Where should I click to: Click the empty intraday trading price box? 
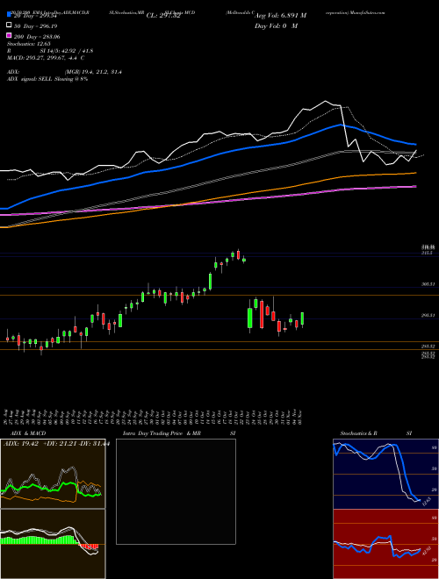point(176,491)
